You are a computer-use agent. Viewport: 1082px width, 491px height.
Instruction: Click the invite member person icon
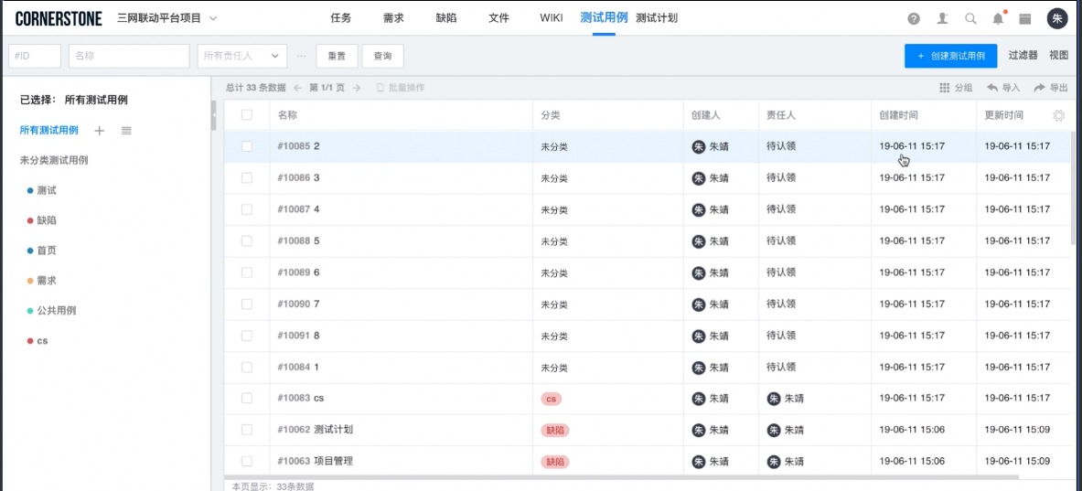tap(942, 18)
